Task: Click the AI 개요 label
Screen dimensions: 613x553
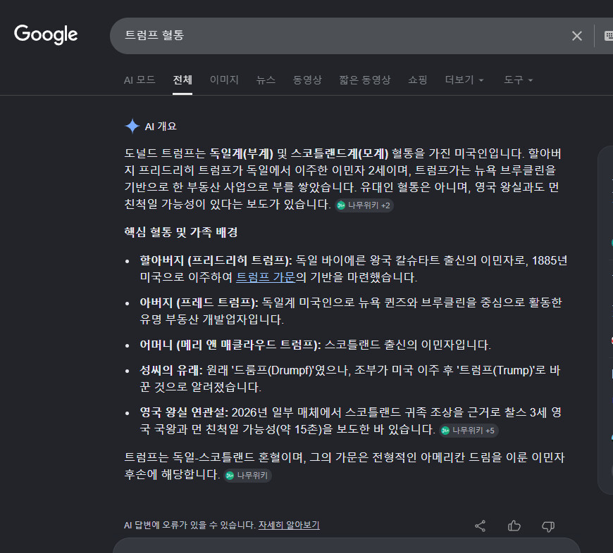Action: [x=161, y=127]
